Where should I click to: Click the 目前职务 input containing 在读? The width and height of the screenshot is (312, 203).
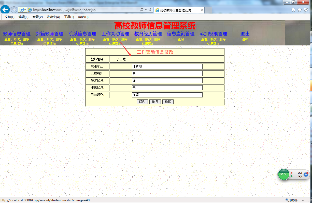click(167, 95)
